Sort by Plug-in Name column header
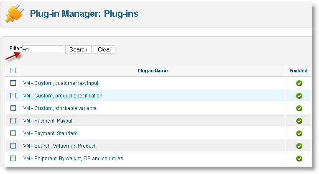This screenshot has width=319, height=174. 153,71
